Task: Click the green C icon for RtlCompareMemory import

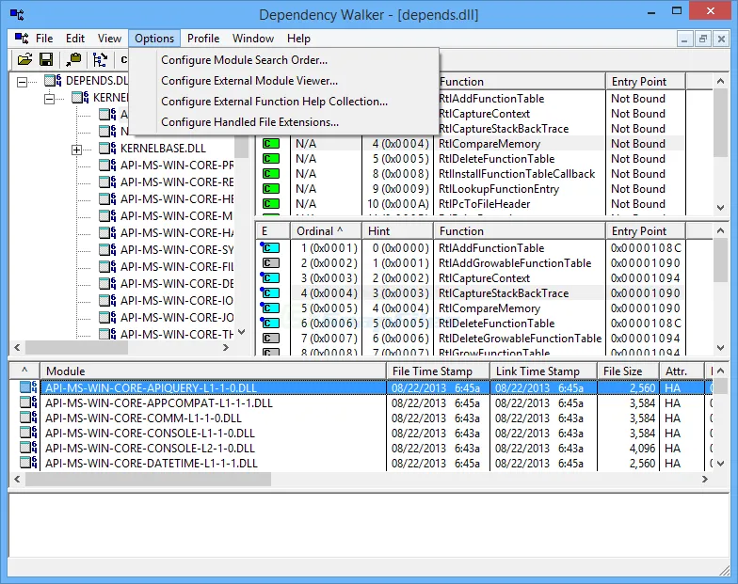Action: [x=271, y=144]
